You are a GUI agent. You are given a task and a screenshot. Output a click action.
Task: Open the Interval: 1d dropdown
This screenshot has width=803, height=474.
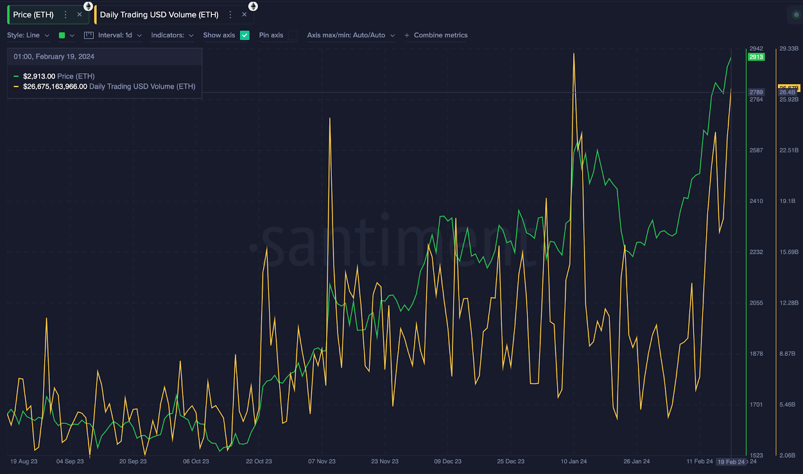(x=119, y=35)
